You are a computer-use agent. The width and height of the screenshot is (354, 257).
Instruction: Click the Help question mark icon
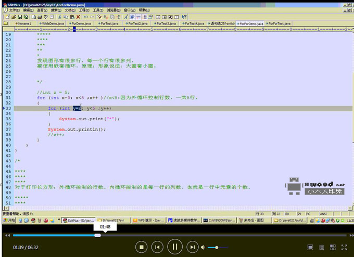[184, 17]
